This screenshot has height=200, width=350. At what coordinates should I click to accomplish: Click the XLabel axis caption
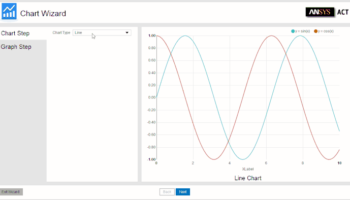coord(248,169)
